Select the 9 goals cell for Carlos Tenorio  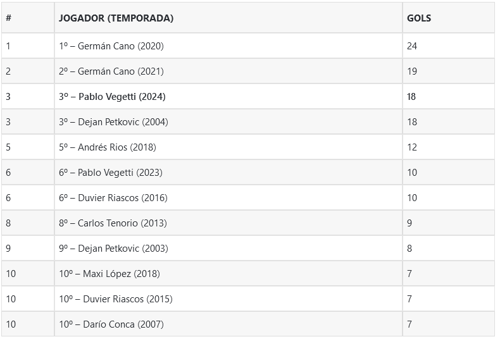click(x=409, y=223)
